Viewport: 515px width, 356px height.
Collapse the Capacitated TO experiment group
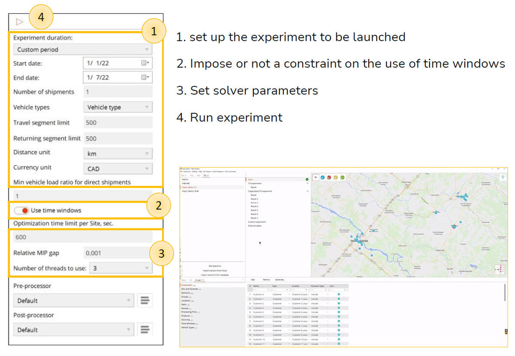click(307, 191)
